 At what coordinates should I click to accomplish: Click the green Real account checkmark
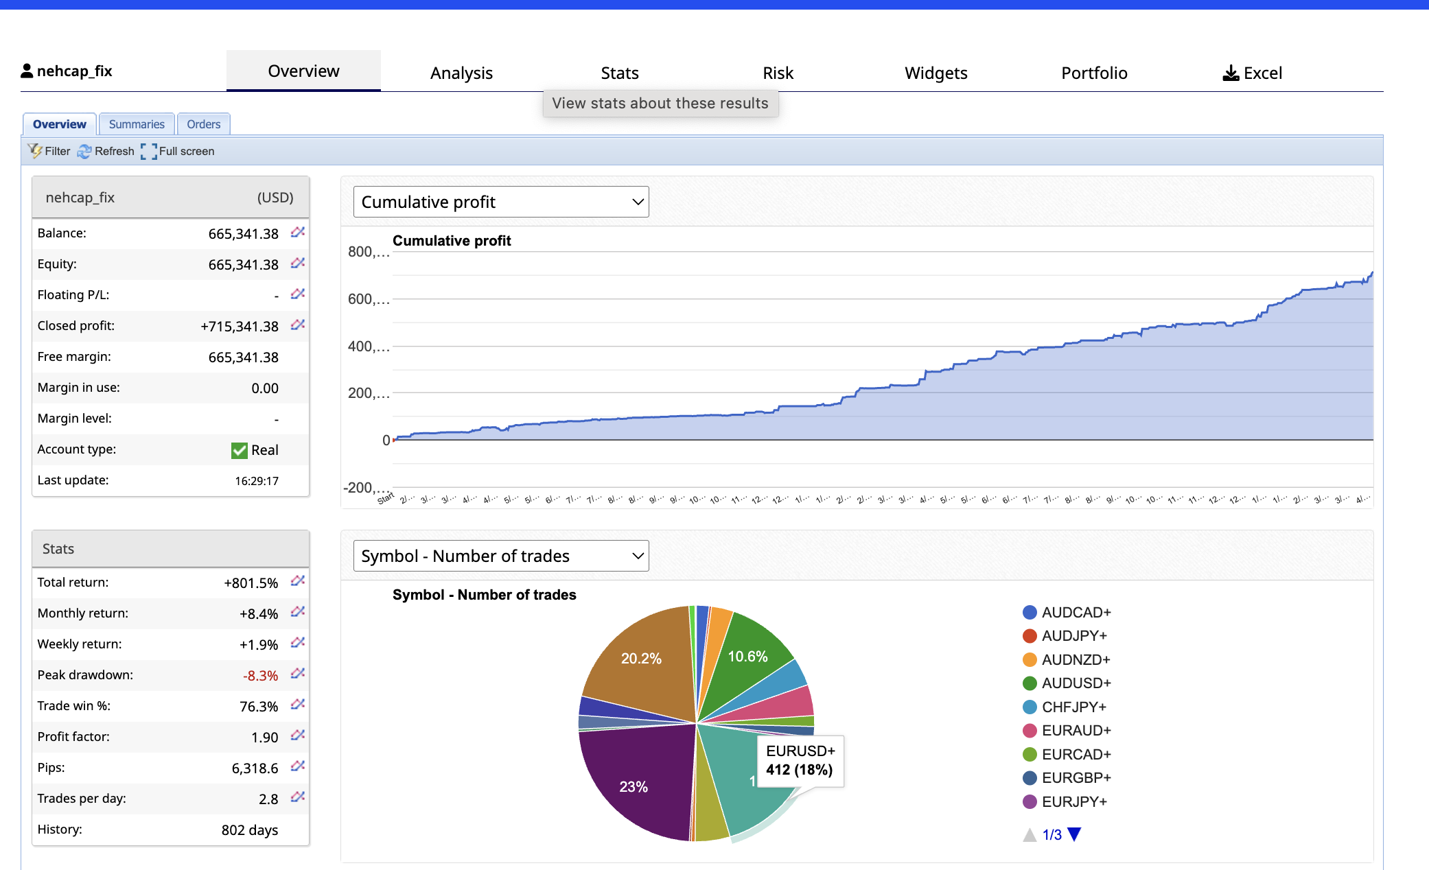pyautogui.click(x=240, y=450)
